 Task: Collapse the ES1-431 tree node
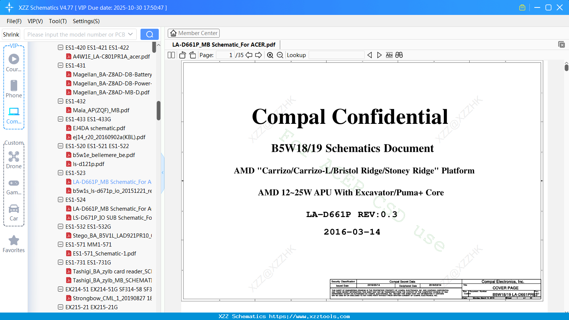pyautogui.click(x=61, y=65)
